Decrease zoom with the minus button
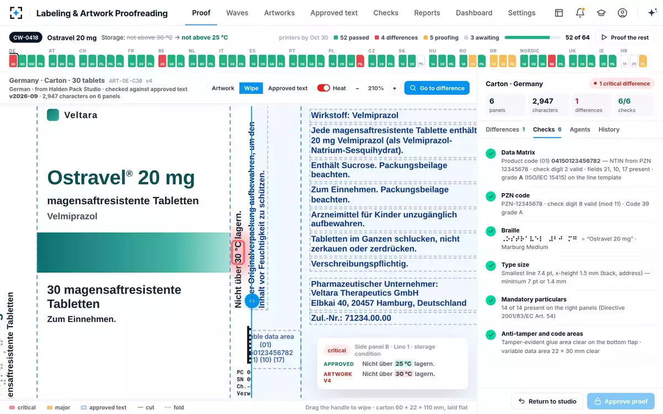The image size is (663, 414). click(x=357, y=88)
